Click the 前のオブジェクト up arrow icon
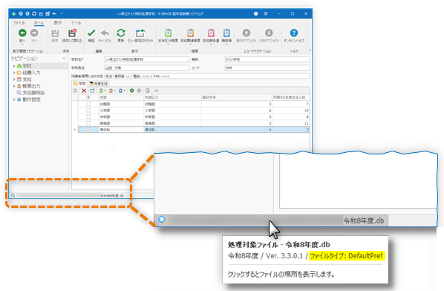This screenshot has width=444, height=291. coord(247,33)
